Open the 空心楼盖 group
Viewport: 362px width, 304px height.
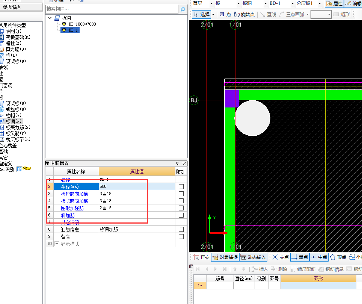click(x=8, y=145)
